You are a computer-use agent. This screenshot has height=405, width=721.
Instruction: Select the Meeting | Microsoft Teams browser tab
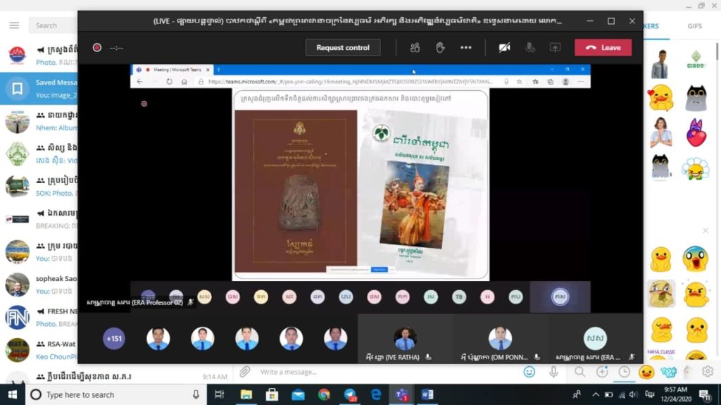pyautogui.click(x=173, y=70)
